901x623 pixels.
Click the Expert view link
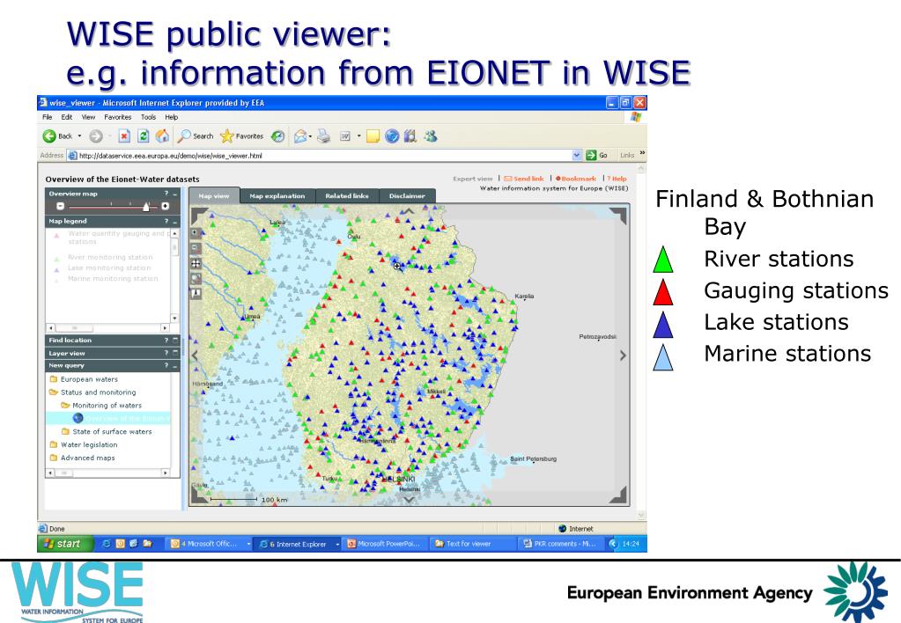[x=473, y=179]
